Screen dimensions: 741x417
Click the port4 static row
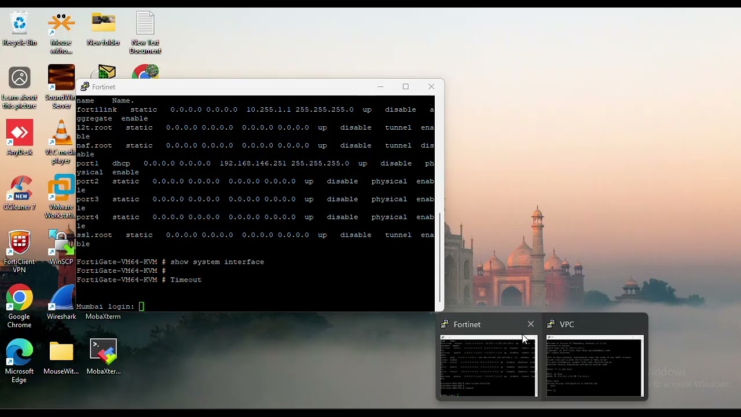pos(255,221)
